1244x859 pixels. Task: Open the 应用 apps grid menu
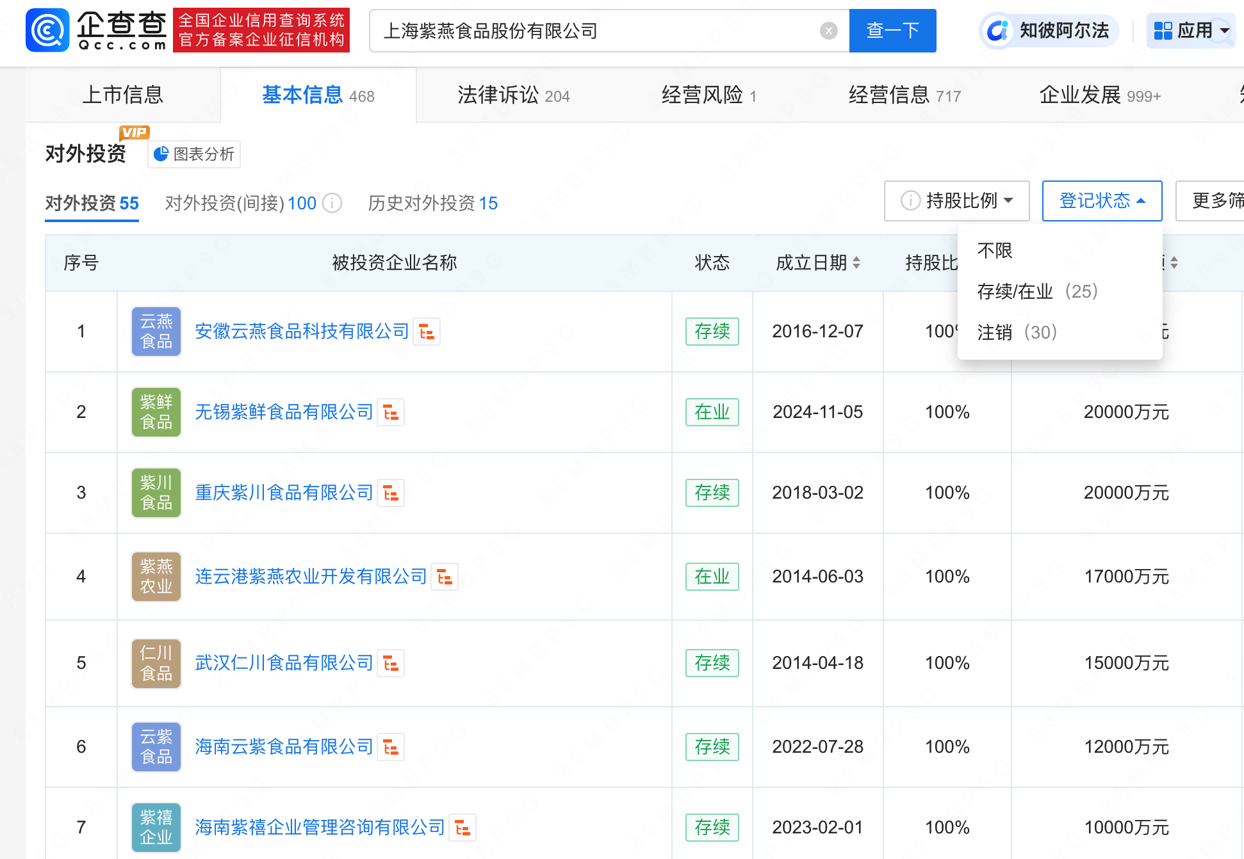click(1191, 30)
